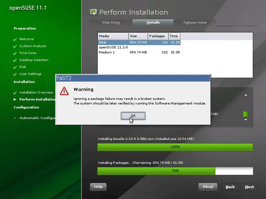Screen dimensions: 266x199
Task: Sort by the Media column header
Action: coord(113,36)
